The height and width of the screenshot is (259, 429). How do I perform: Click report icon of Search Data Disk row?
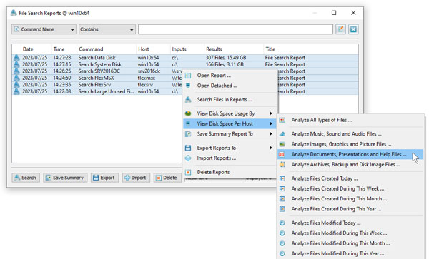(16, 58)
